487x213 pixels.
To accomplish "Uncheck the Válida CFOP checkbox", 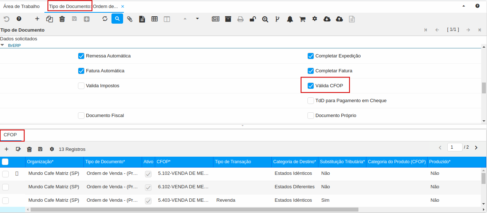I will (x=311, y=86).
